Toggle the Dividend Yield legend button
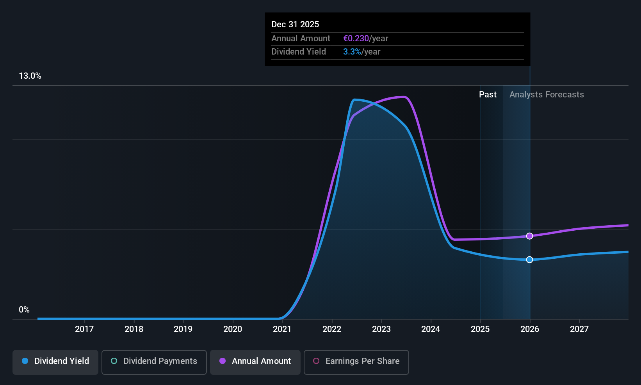This screenshot has height=385, width=641. coord(55,362)
